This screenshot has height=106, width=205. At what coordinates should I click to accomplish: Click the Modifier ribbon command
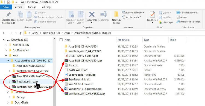tap(165, 17)
